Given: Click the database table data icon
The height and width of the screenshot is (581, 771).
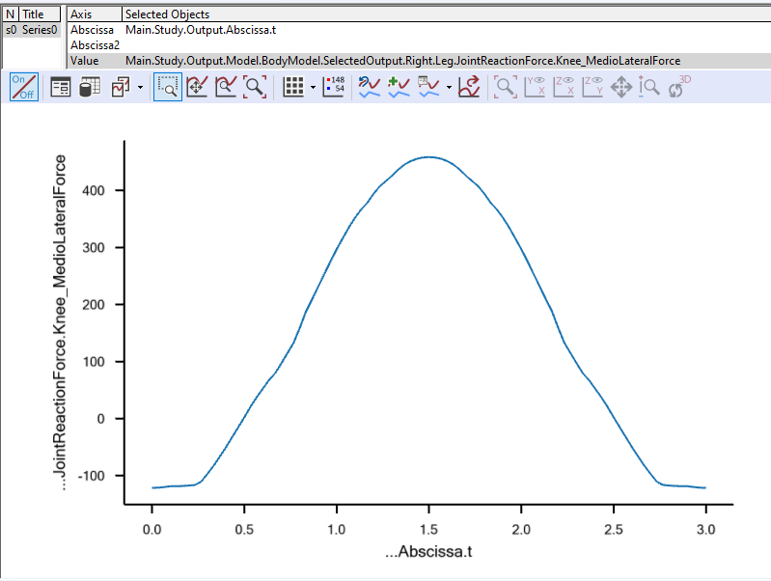Looking at the screenshot, I should 90,87.
